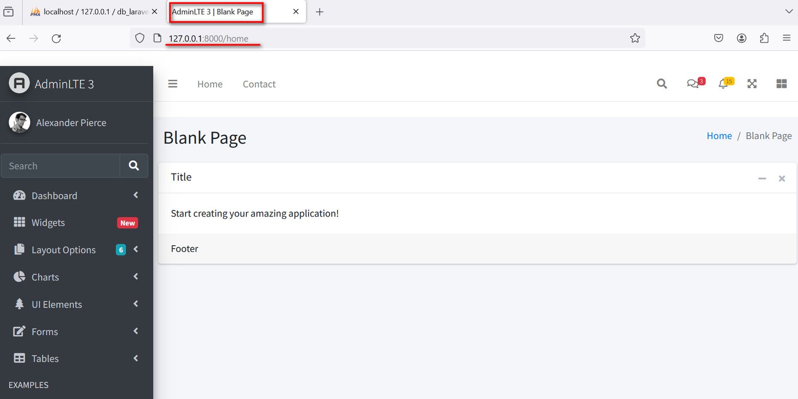Click the Layout Options copy icon

(x=19, y=249)
